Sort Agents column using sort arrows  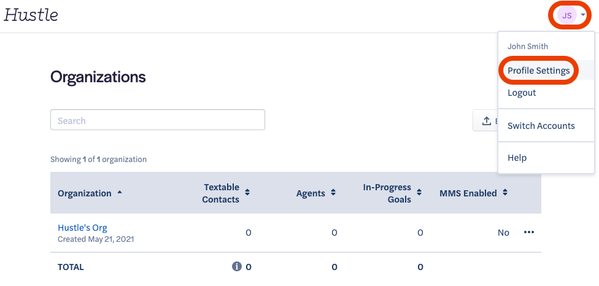tap(333, 193)
